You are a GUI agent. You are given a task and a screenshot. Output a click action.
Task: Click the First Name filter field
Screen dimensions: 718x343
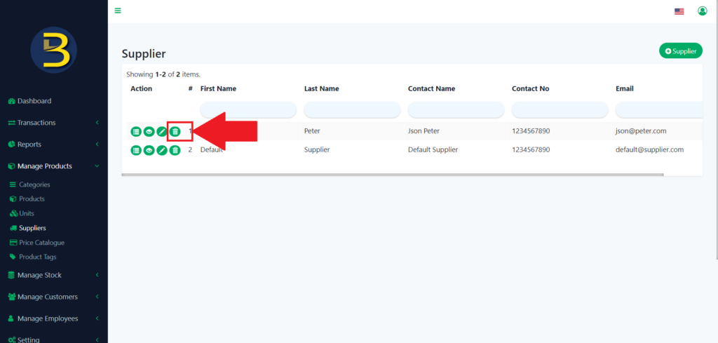pos(248,110)
